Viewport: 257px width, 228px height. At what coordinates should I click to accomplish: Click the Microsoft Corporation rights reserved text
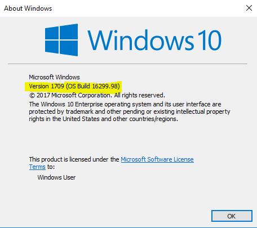tap(108, 95)
